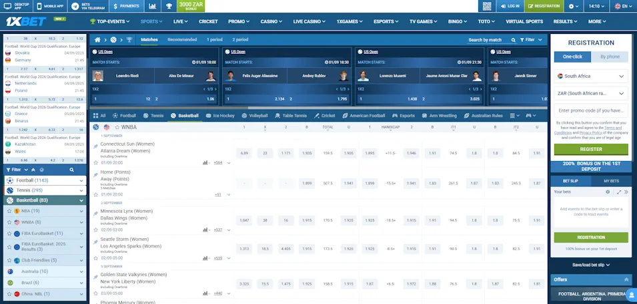The height and width of the screenshot is (304, 637).
Task: Collapse bet slip with double right arrows
Action: coord(626,192)
